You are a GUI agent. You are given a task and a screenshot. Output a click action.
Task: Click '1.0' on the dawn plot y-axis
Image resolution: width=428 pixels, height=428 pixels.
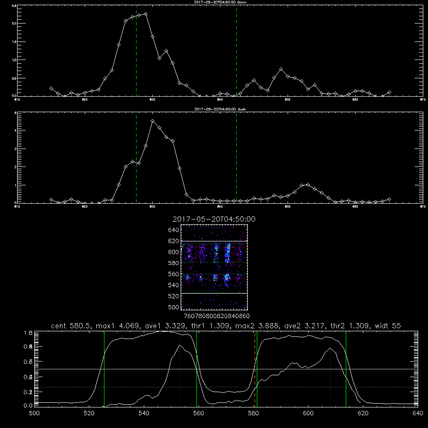click(x=14, y=60)
